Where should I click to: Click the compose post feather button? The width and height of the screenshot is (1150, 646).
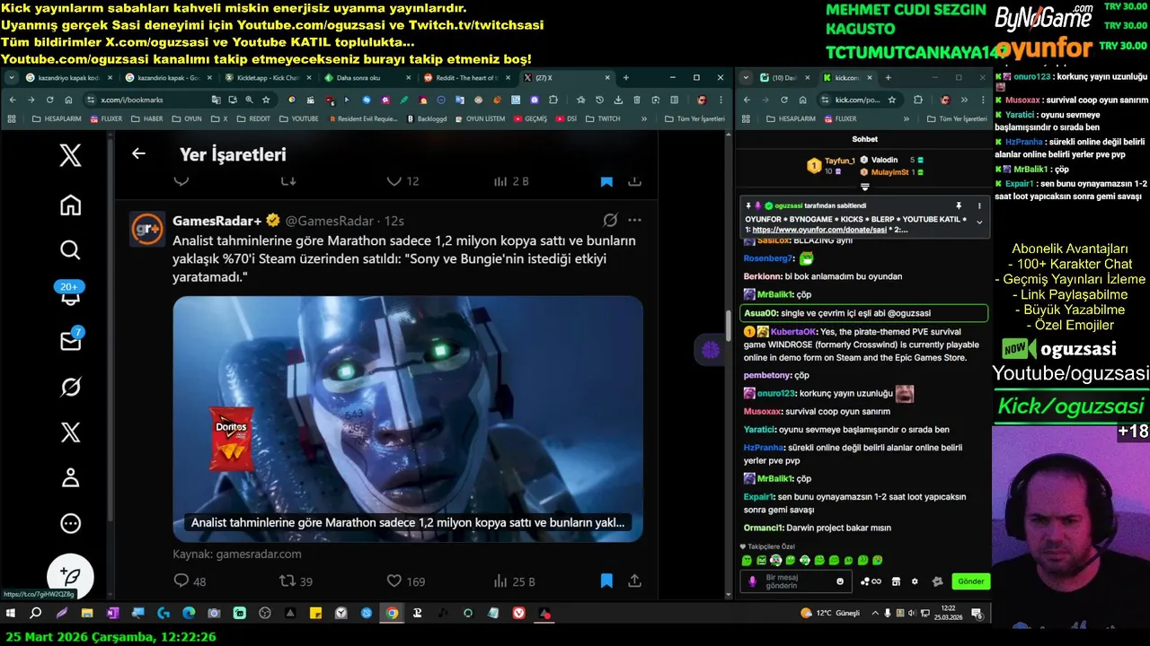click(x=70, y=576)
